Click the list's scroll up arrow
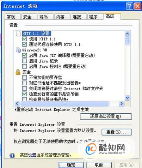Screen dimensions: 142x168 click(127, 34)
